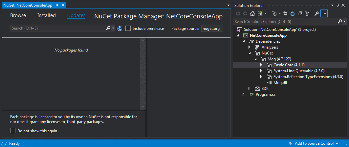
Task: Open the Installed packages tab
Action: pyautogui.click(x=46, y=15)
